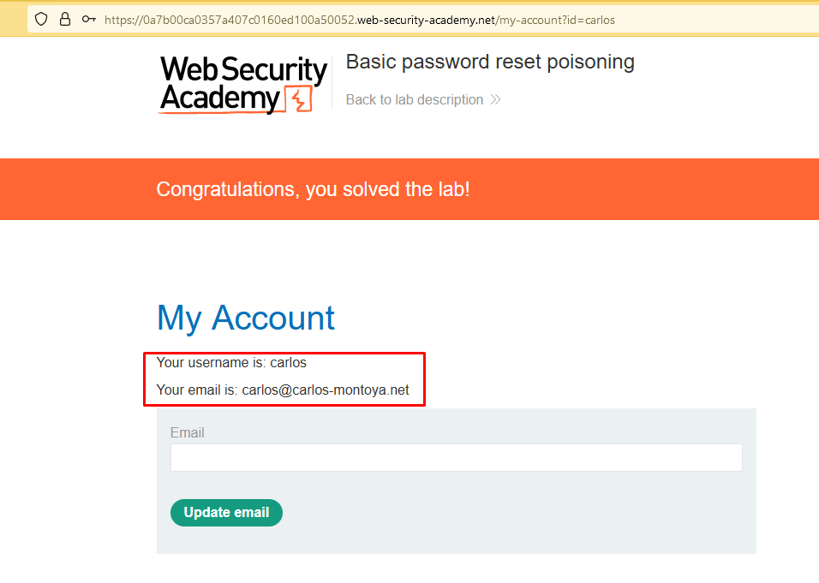This screenshot has height=583, width=819.
Task: Click the My Account heading
Action: pos(246,318)
